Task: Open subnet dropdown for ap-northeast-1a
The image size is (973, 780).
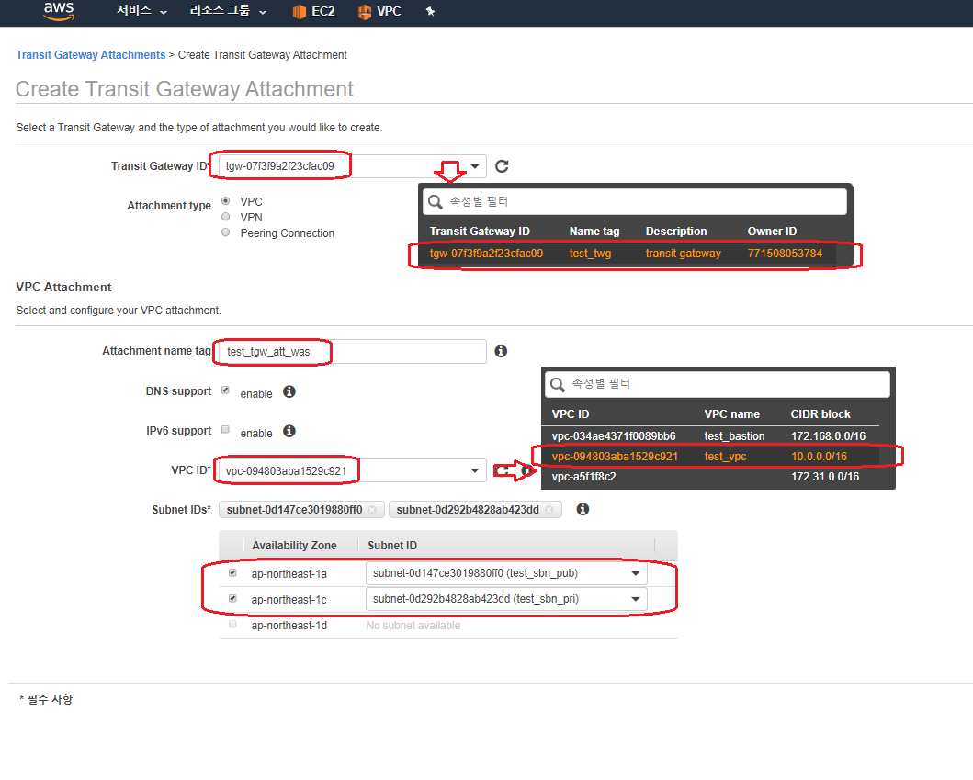Action: [x=506, y=573]
